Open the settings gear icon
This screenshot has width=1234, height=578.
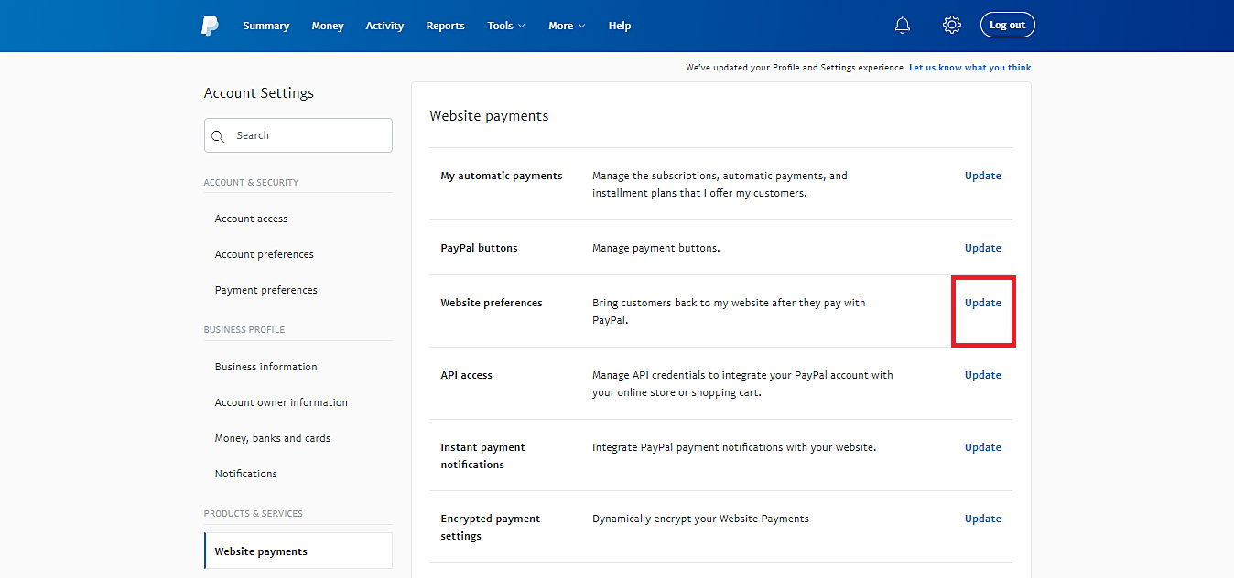951,25
